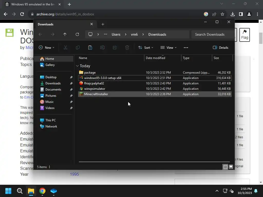Bookmark this page with the star icon
Image resolution: width=263 pixels, height=197 pixels.
click(222, 14)
